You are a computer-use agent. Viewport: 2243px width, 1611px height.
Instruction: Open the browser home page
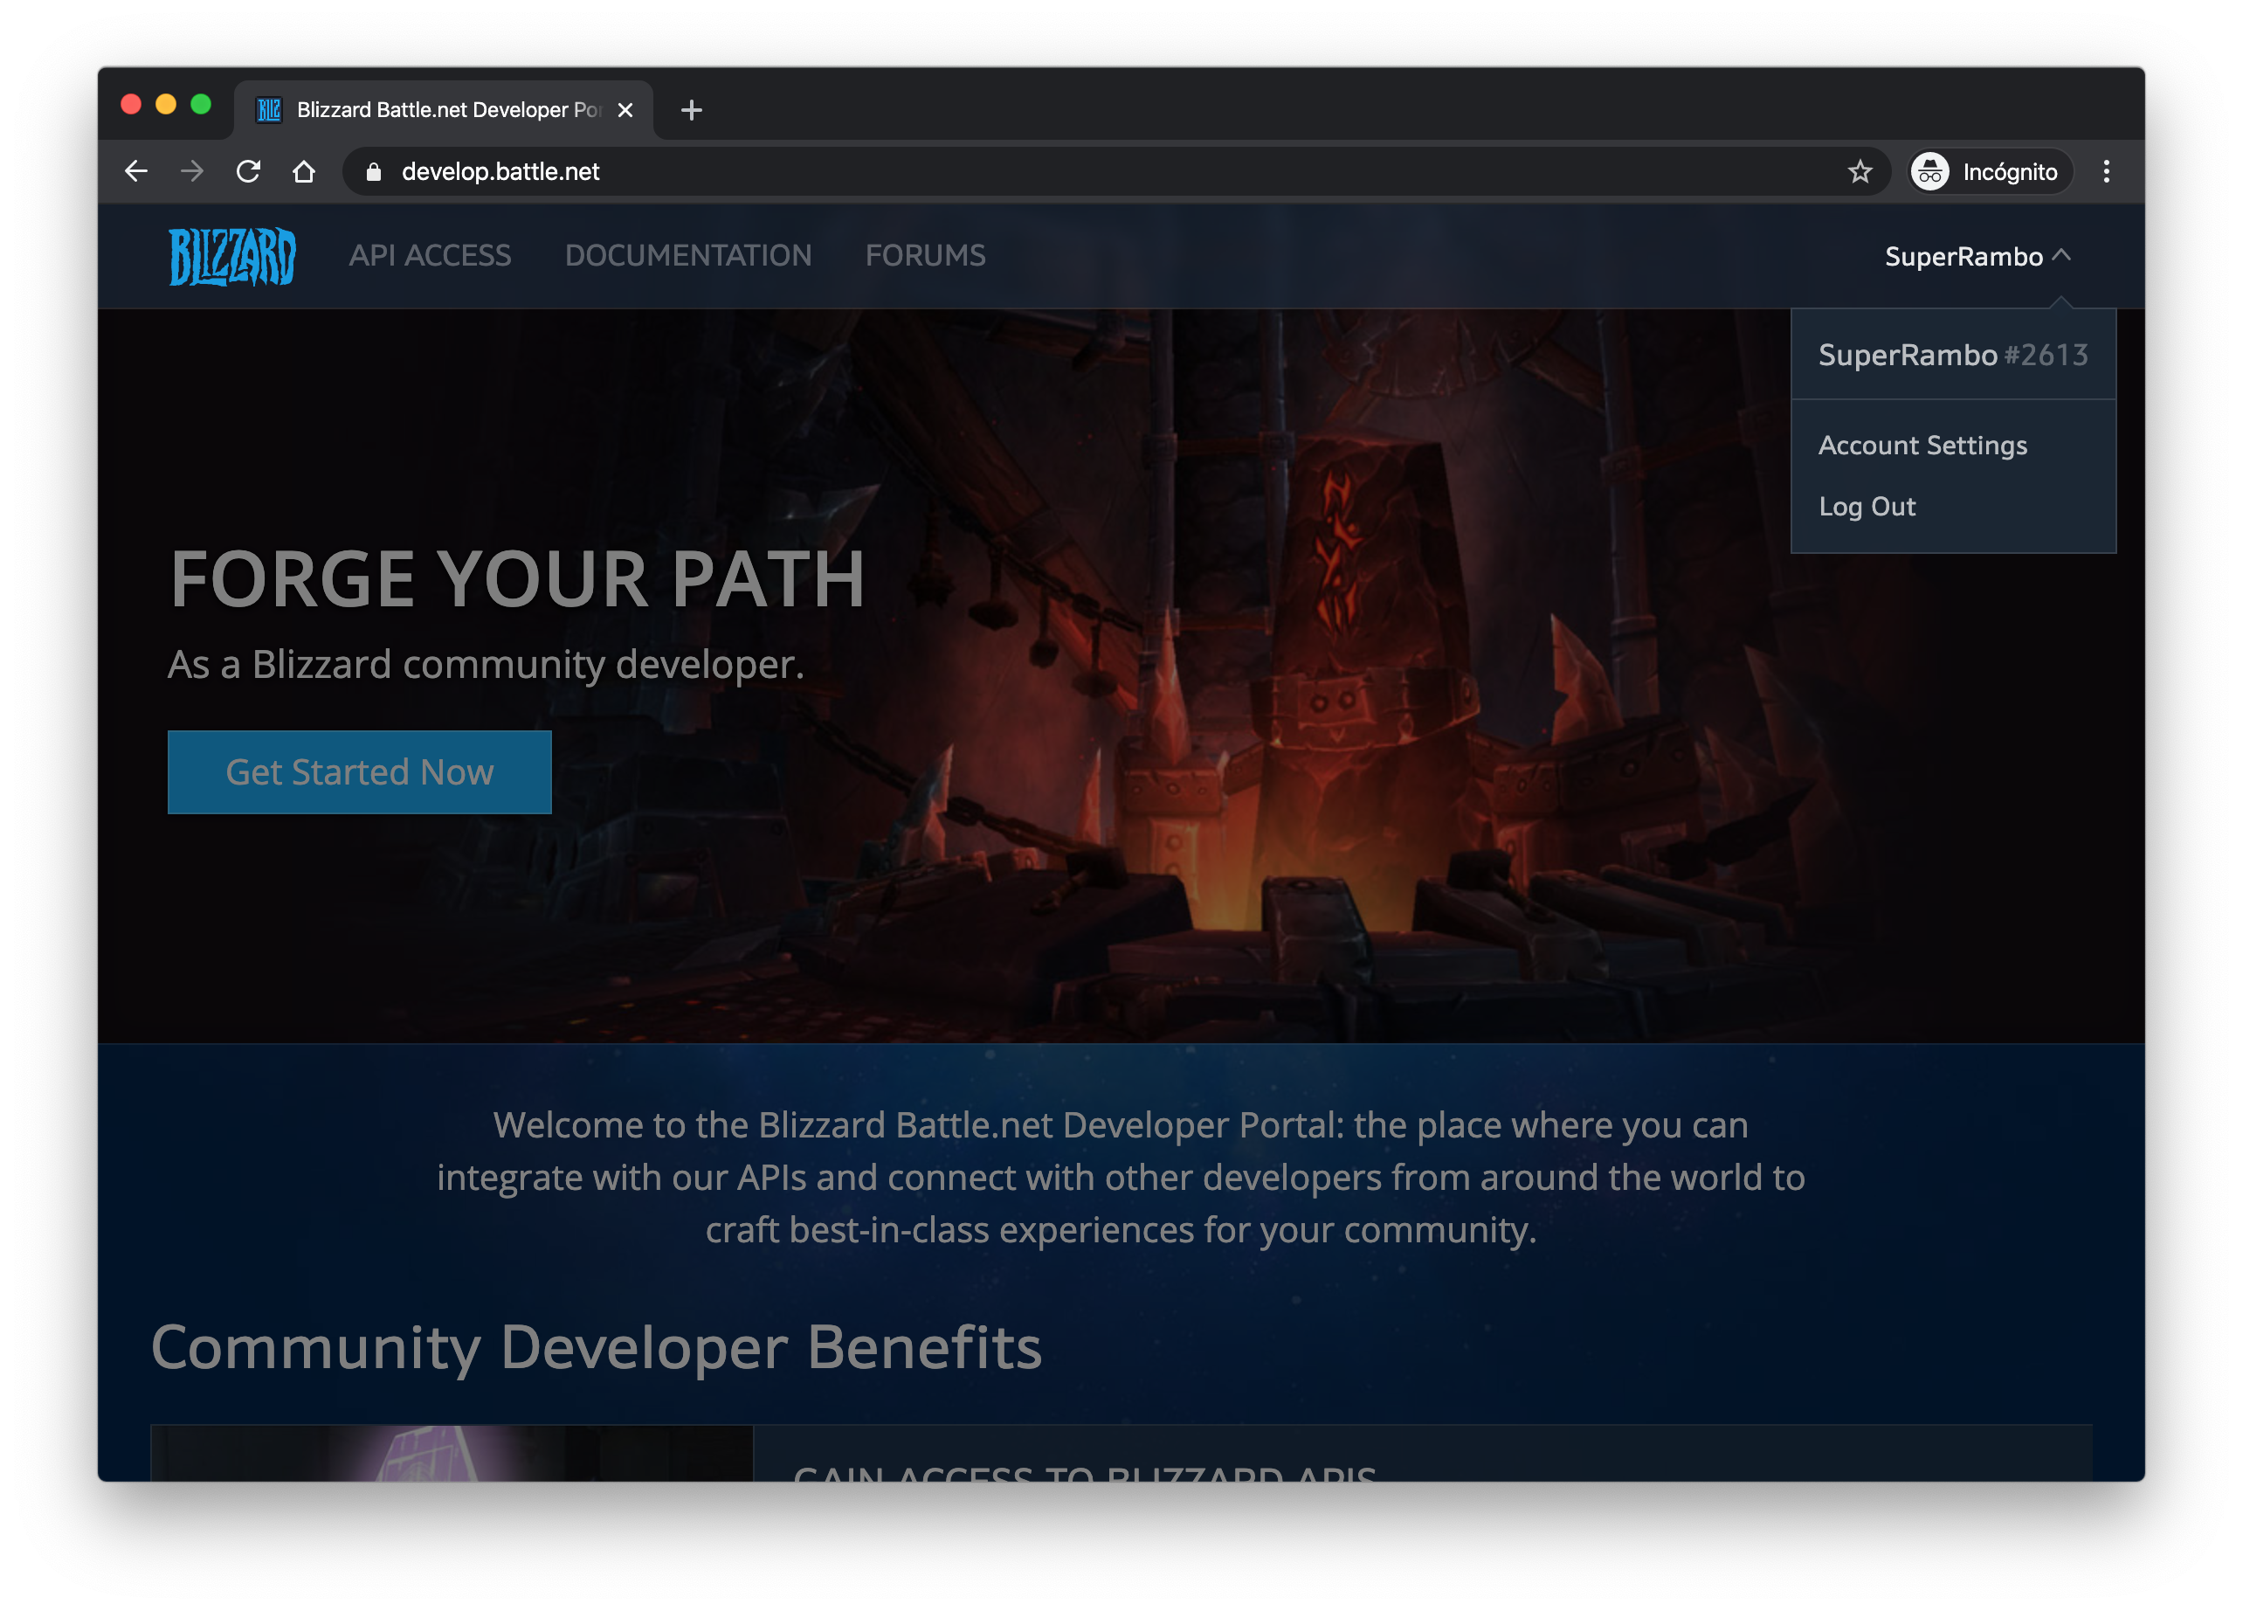click(304, 171)
